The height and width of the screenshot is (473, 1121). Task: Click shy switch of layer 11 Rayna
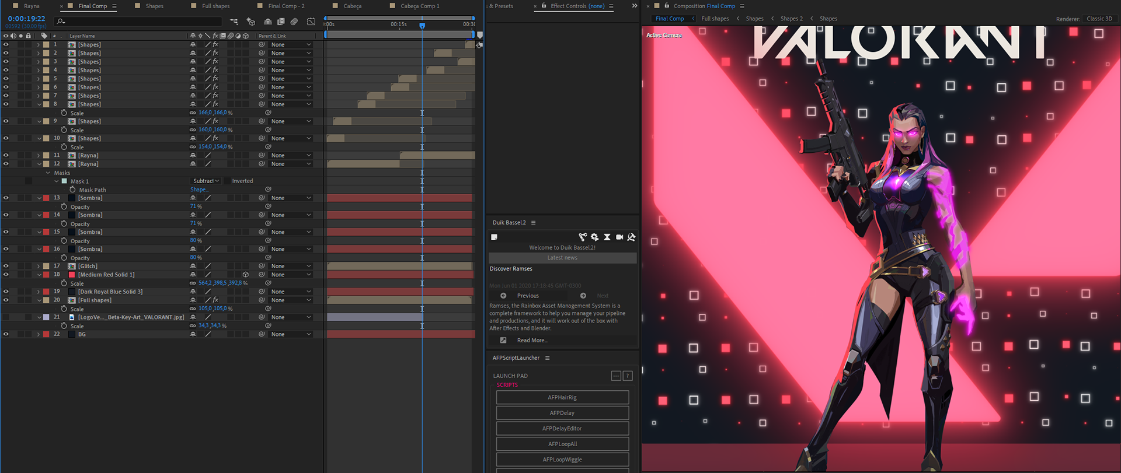(193, 155)
